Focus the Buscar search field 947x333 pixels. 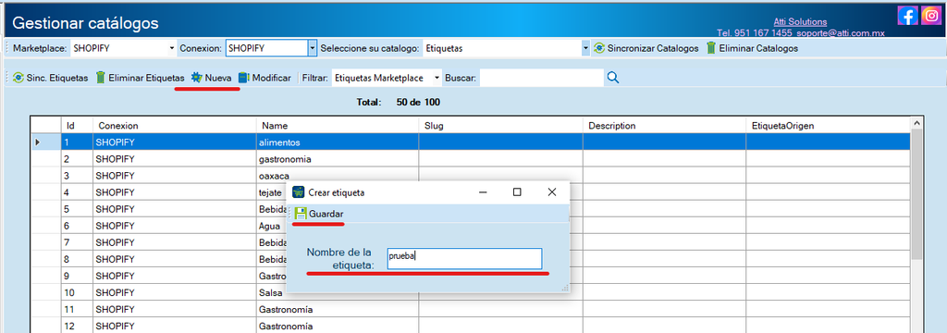(x=542, y=78)
